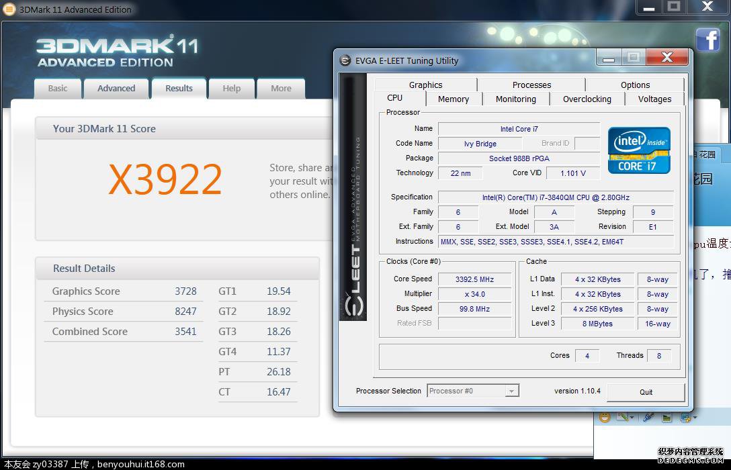Click the insert picture icon
731x470 pixels.
coord(666,418)
